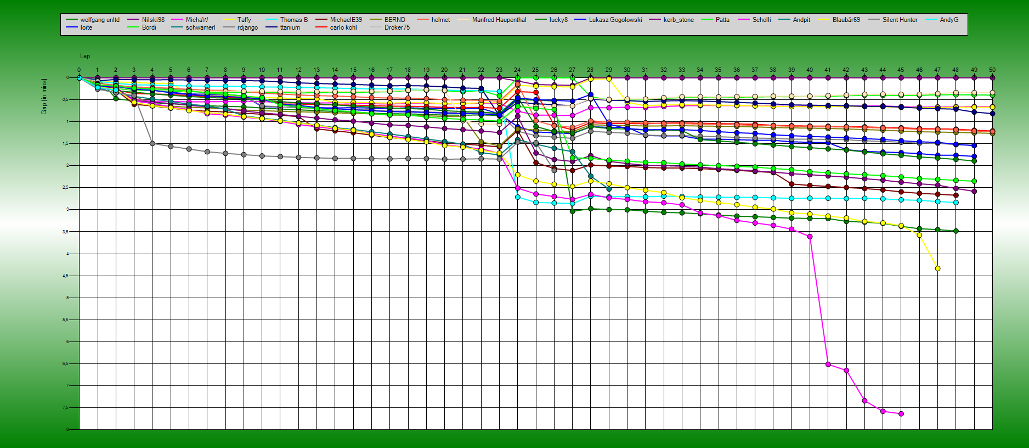The image size is (1029, 448).
Task: Click lap number 50 on the axis
Action: click(x=992, y=70)
